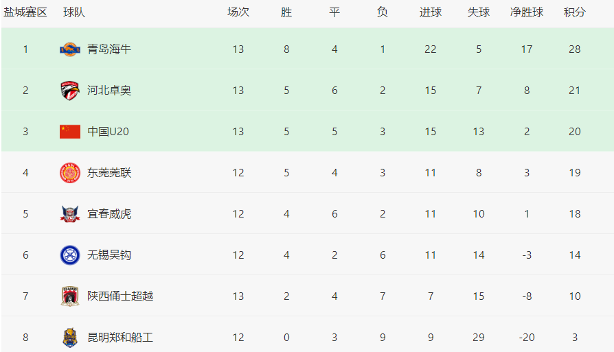The width and height of the screenshot is (614, 352).
Task: Click the 宜春威虎 team crest
Action: (70, 214)
